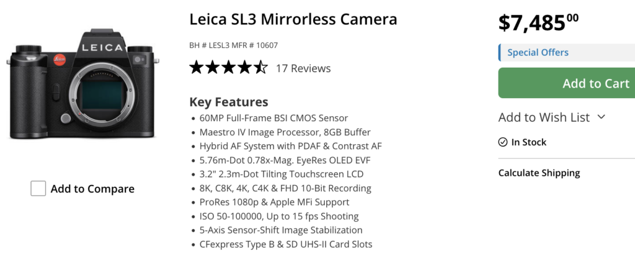The width and height of the screenshot is (635, 254).
Task: Click the $7,485 price
Action: pos(538,22)
